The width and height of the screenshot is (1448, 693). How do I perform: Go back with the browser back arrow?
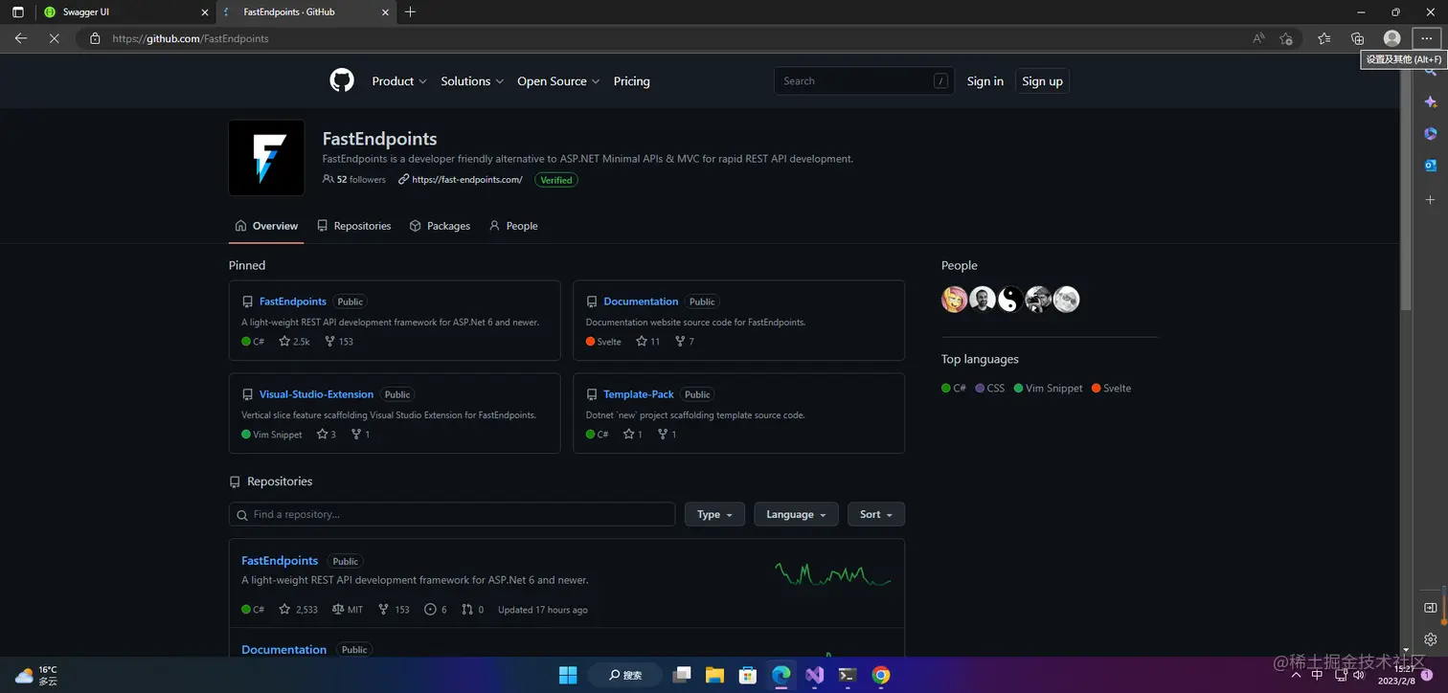point(21,38)
